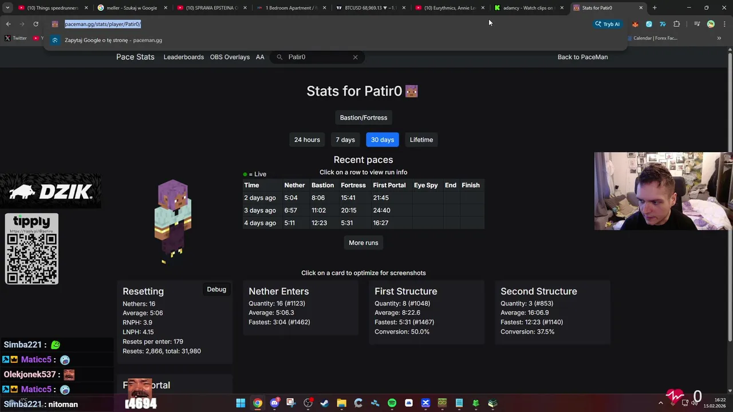Image resolution: width=733 pixels, height=412 pixels.
Task: Switch to the Eurythmics YouTube tab
Action: (x=450, y=8)
